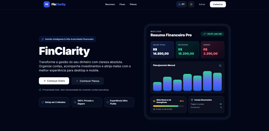Click the sparkle icon in Gestão badge

(43, 39)
